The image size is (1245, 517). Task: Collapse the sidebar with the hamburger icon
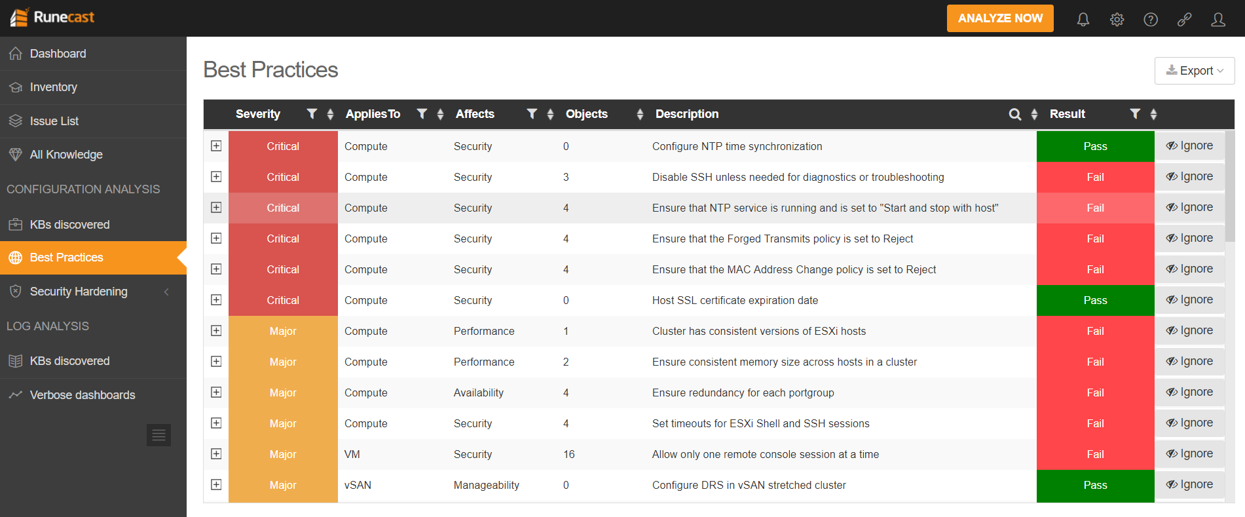(158, 435)
